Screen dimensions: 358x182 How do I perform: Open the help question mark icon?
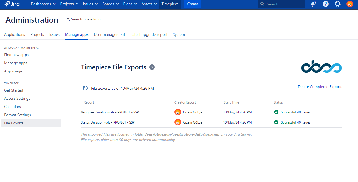[325, 4]
